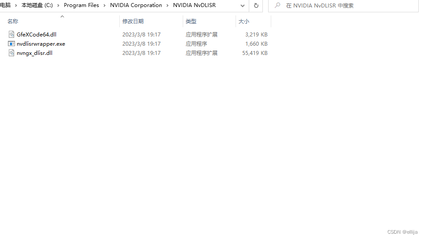Click the size value 55,419 KB

click(255, 53)
